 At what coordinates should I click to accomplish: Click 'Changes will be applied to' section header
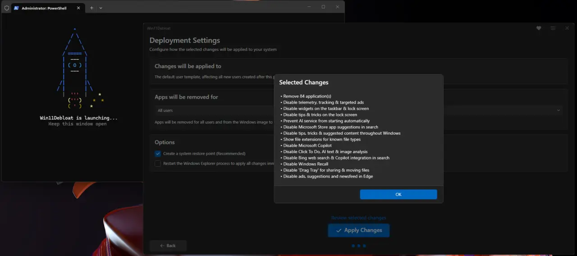(188, 66)
